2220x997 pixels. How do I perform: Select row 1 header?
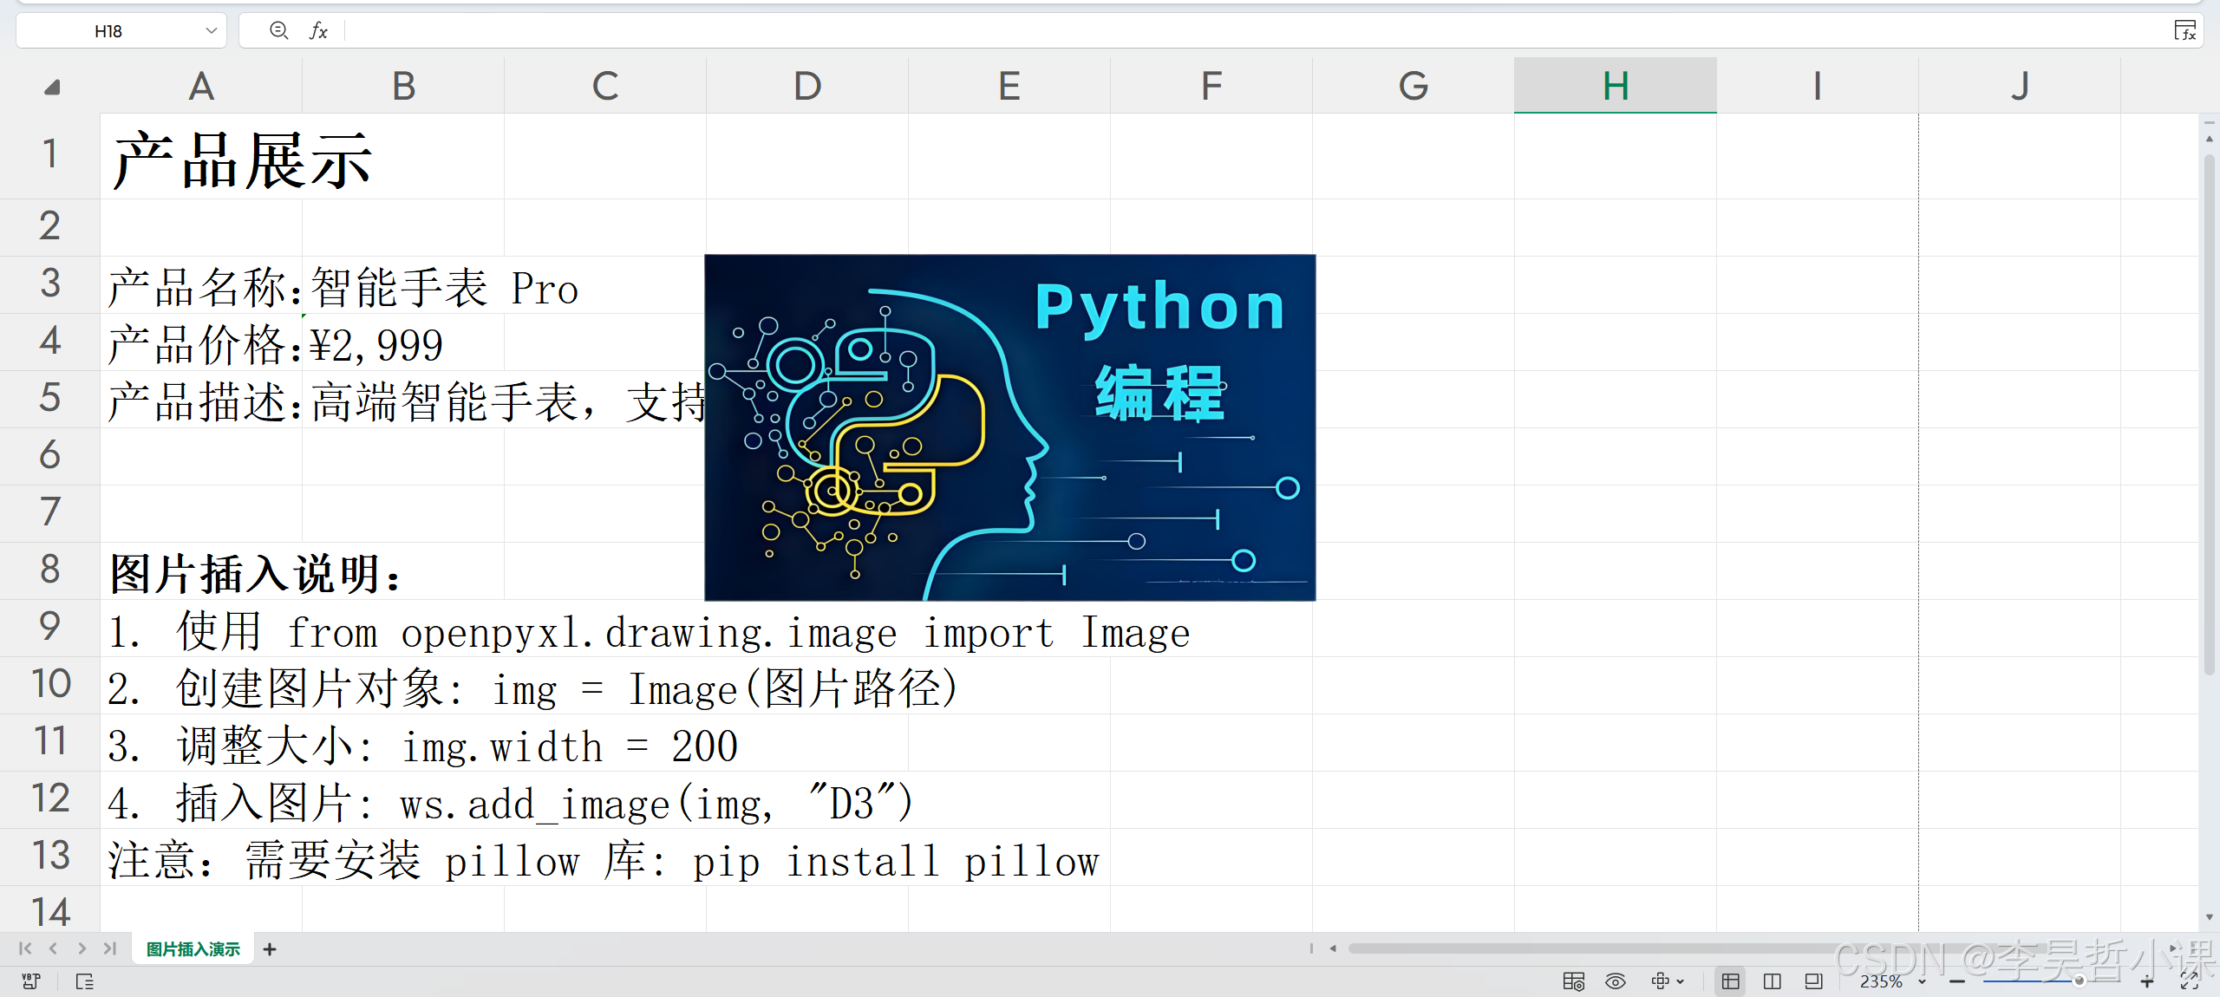tap(50, 156)
